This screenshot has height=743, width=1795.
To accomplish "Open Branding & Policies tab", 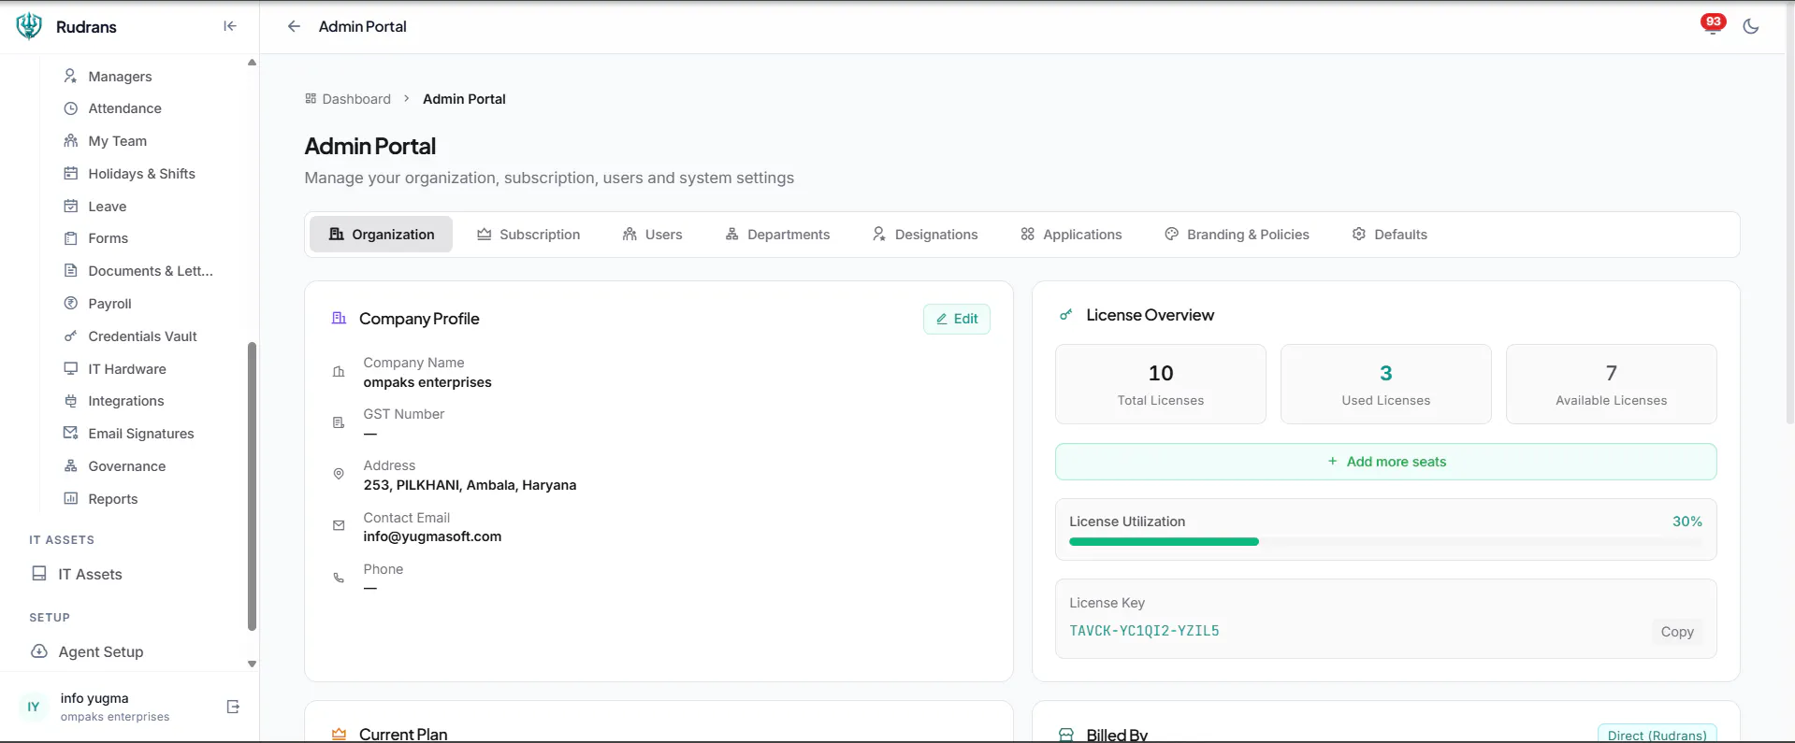I will tap(1237, 235).
